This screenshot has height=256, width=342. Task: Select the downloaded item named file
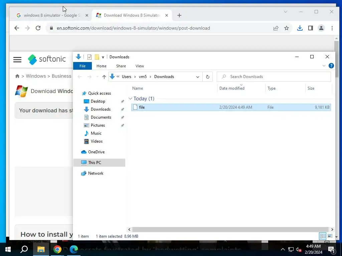(x=231, y=107)
